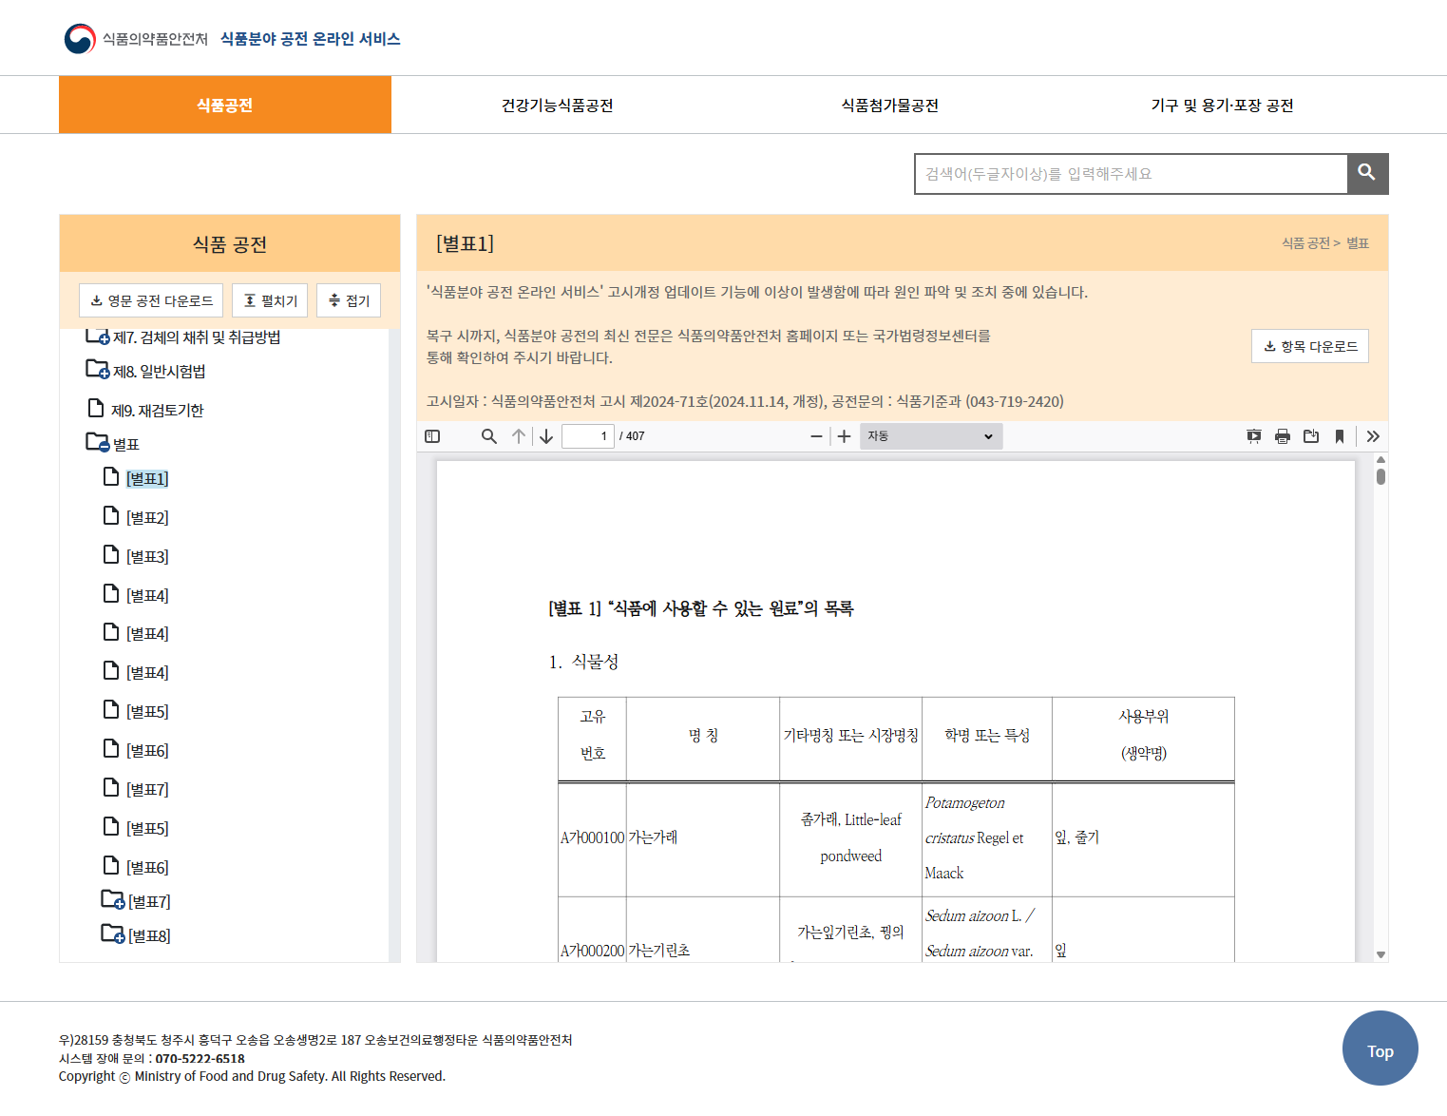This screenshot has width=1447, height=1116.
Task: Collapse the 별표 folder in tree
Action: (x=98, y=443)
